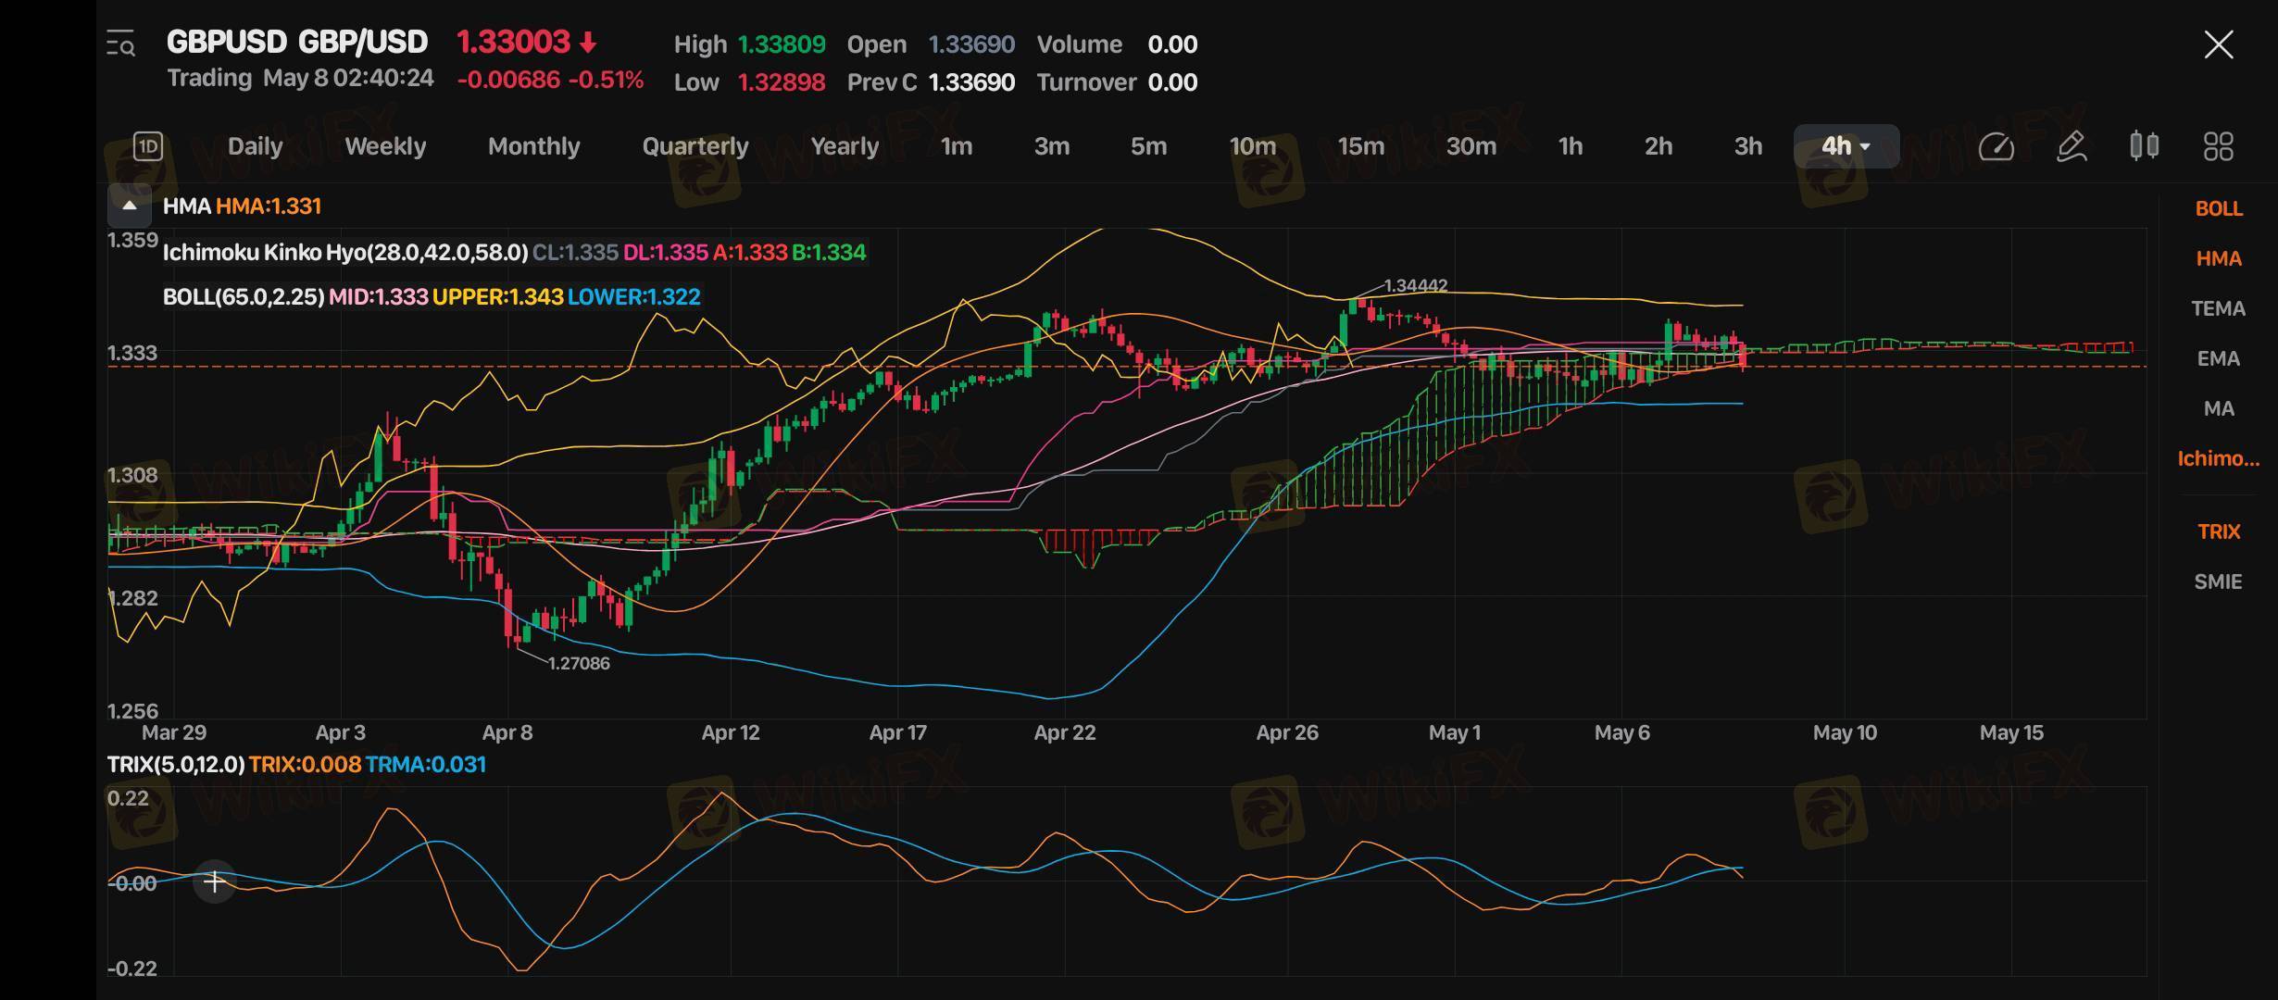Image resolution: width=2278 pixels, height=1000 pixels.
Task: Enable the SMIE sub-indicator
Action: pos(2218,581)
